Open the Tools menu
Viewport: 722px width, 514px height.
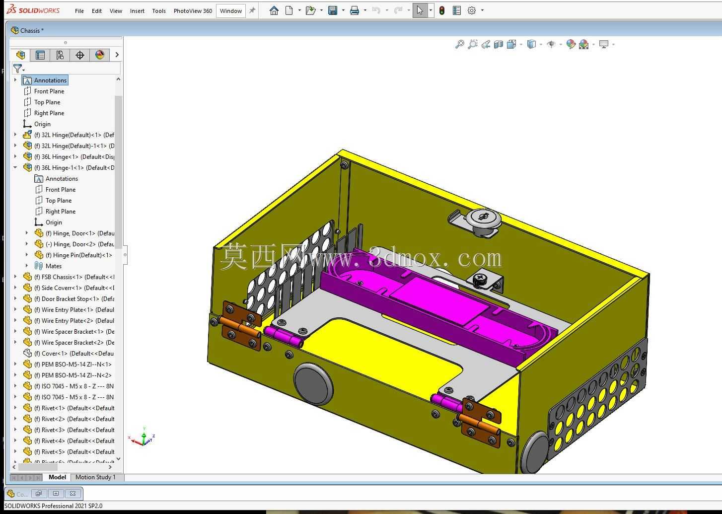pos(159,11)
